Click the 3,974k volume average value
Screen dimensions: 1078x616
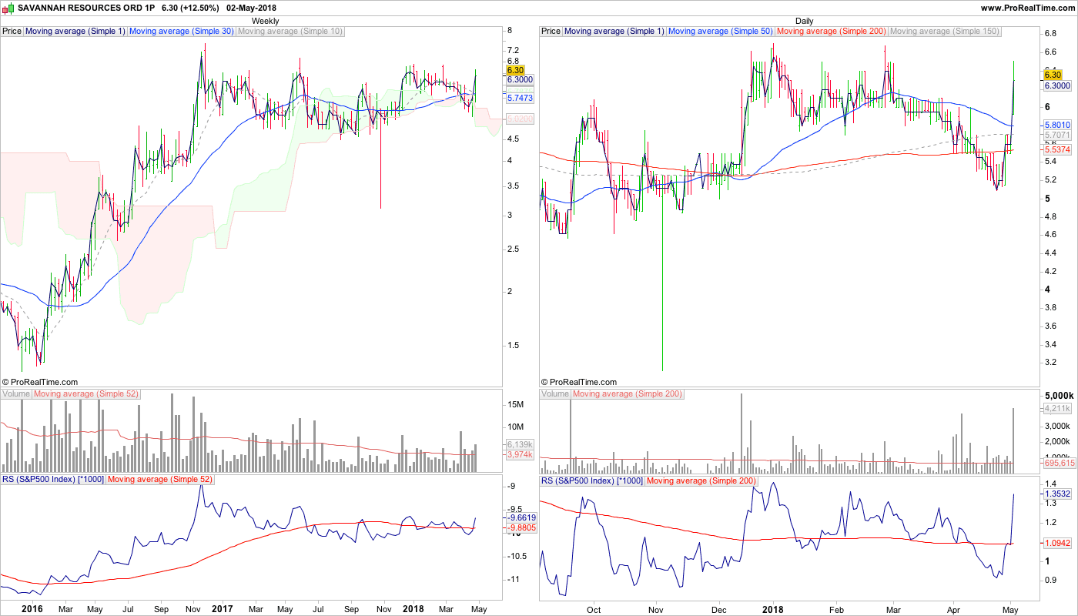520,455
